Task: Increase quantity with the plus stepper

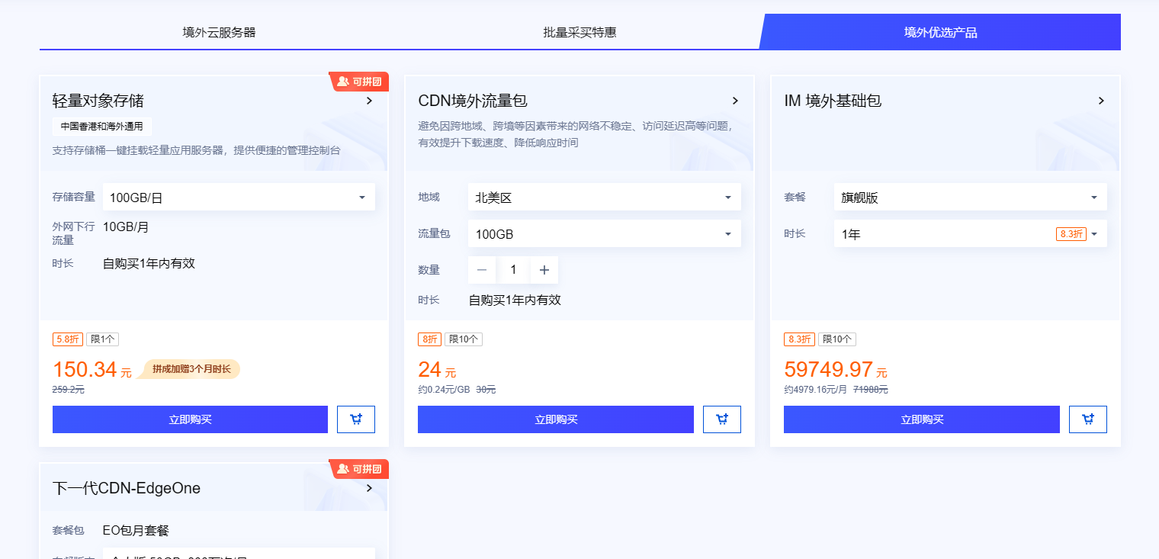Action: 544,269
